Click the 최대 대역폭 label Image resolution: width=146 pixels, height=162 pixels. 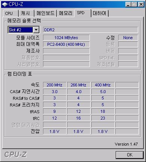[28, 44]
